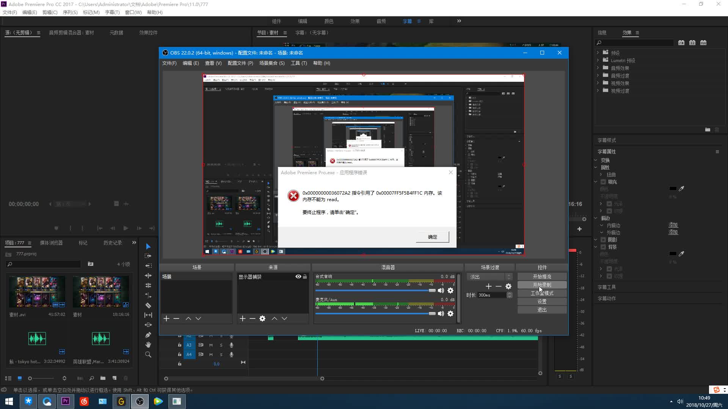The width and height of the screenshot is (728, 409).
Task: Switch to 效果 workspace tab at top
Action: [355, 21]
